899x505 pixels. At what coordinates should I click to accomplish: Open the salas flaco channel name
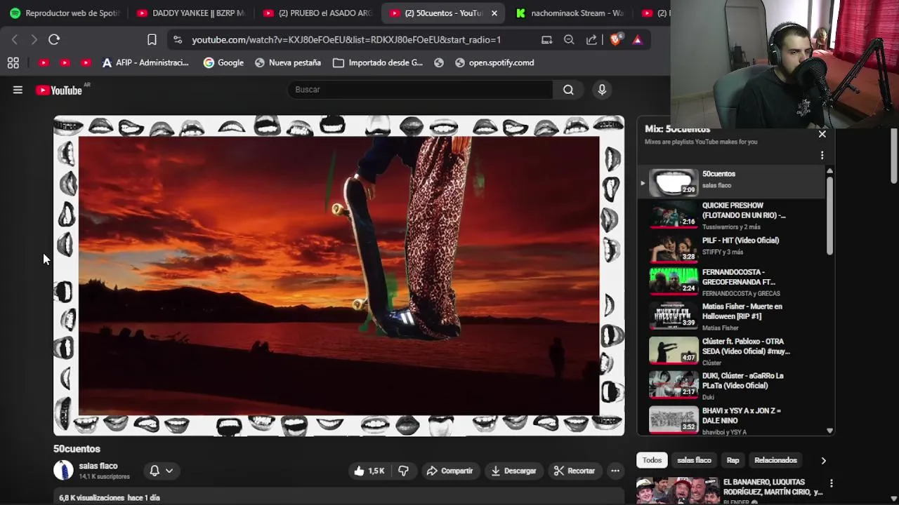[x=98, y=466]
